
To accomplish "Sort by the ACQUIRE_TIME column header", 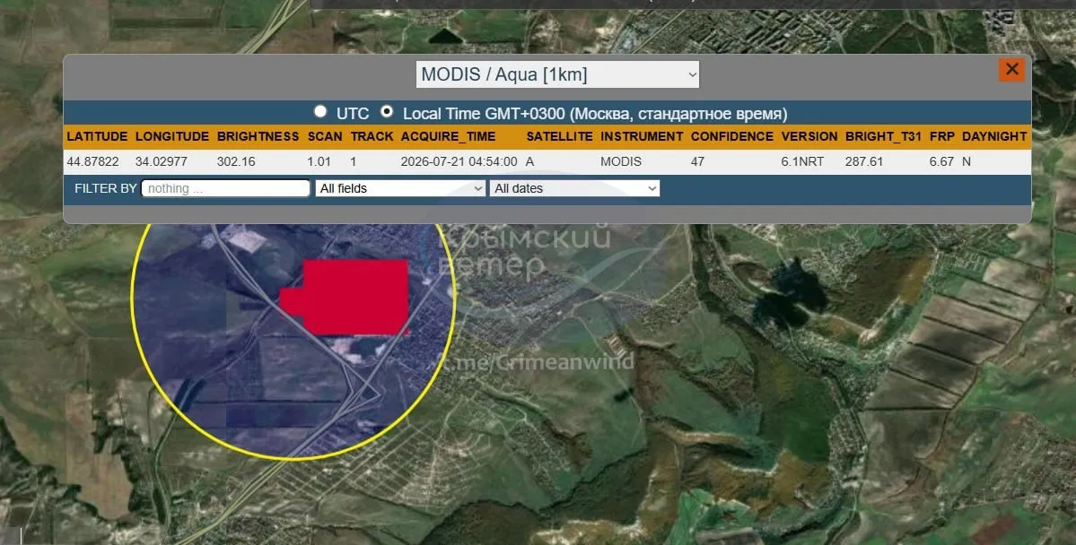I will point(448,136).
